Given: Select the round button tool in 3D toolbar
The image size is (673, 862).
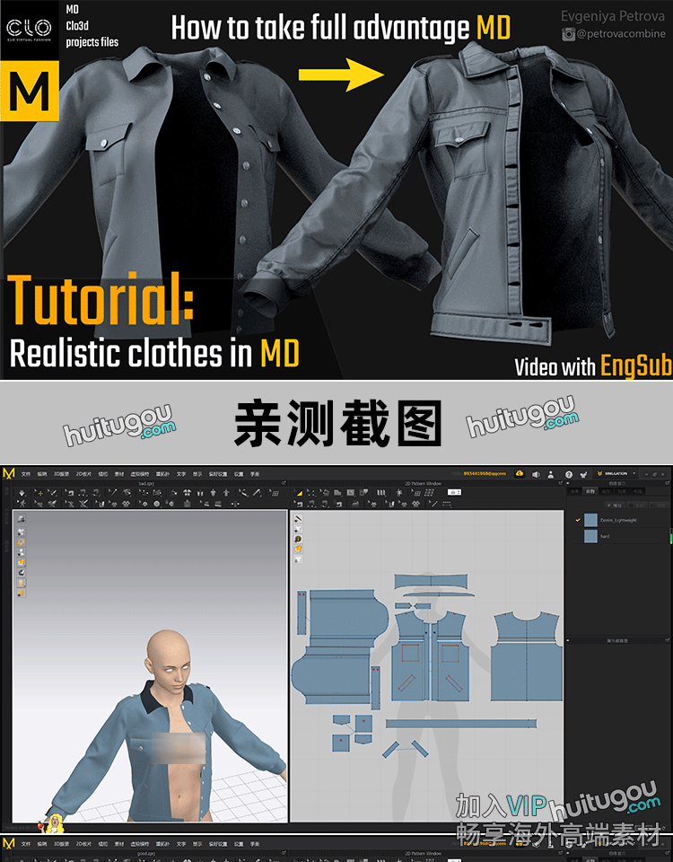Looking at the screenshot, I should click(x=156, y=503).
